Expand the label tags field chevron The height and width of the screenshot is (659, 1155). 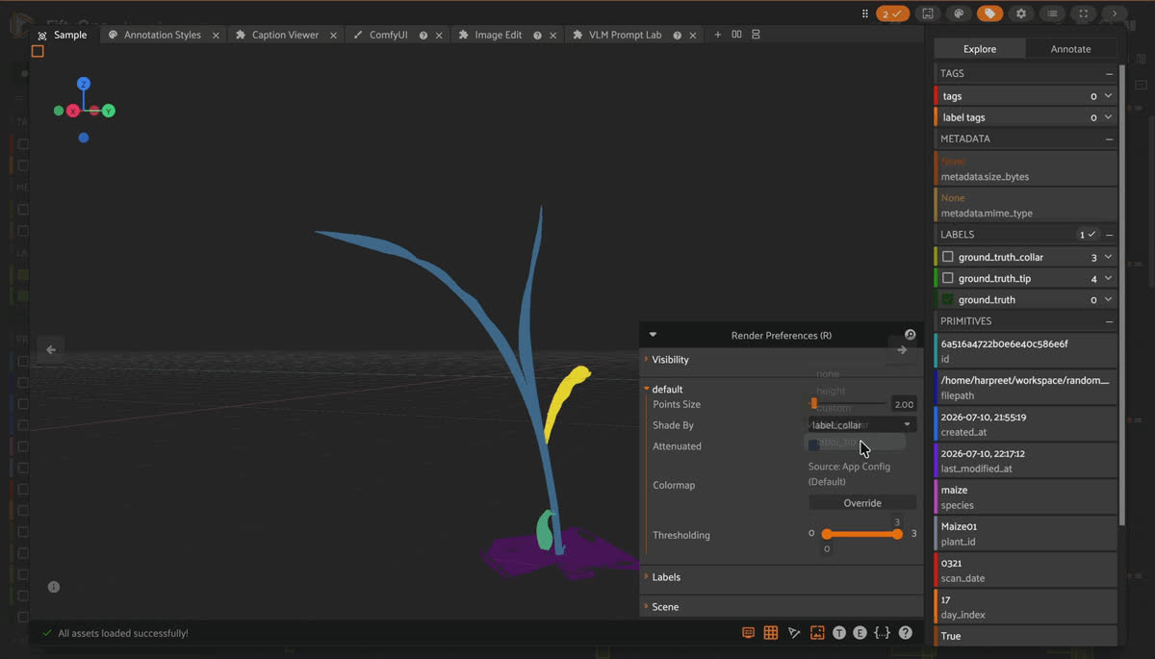click(1109, 117)
